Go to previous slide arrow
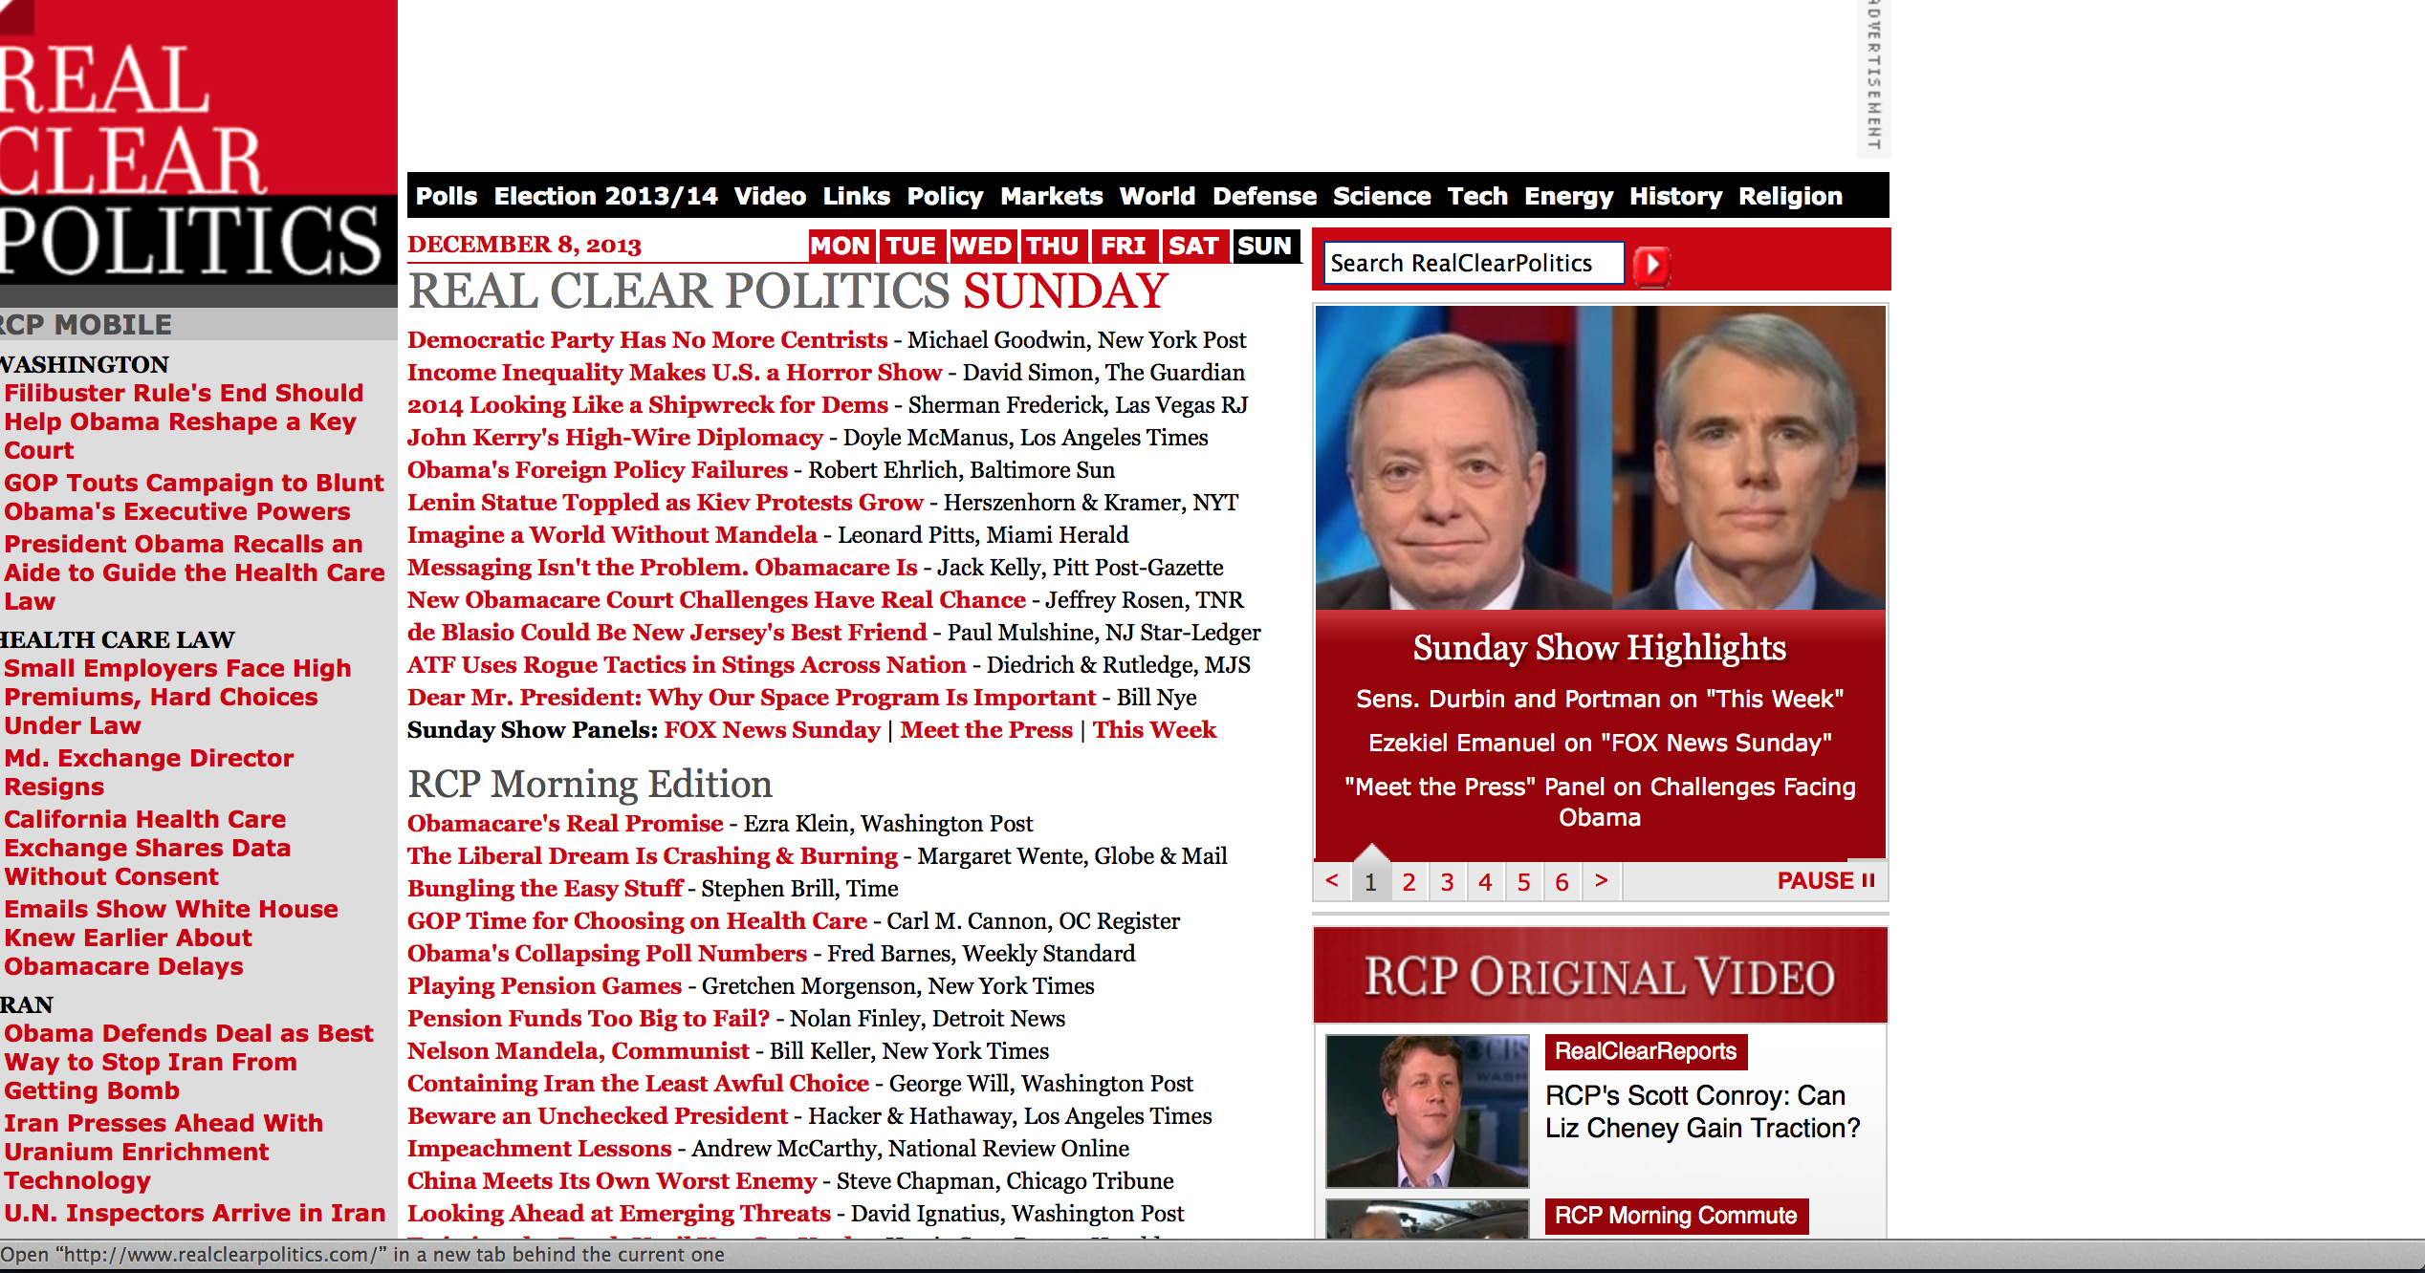Screen dimensions: 2425x1273 click(x=1332, y=880)
